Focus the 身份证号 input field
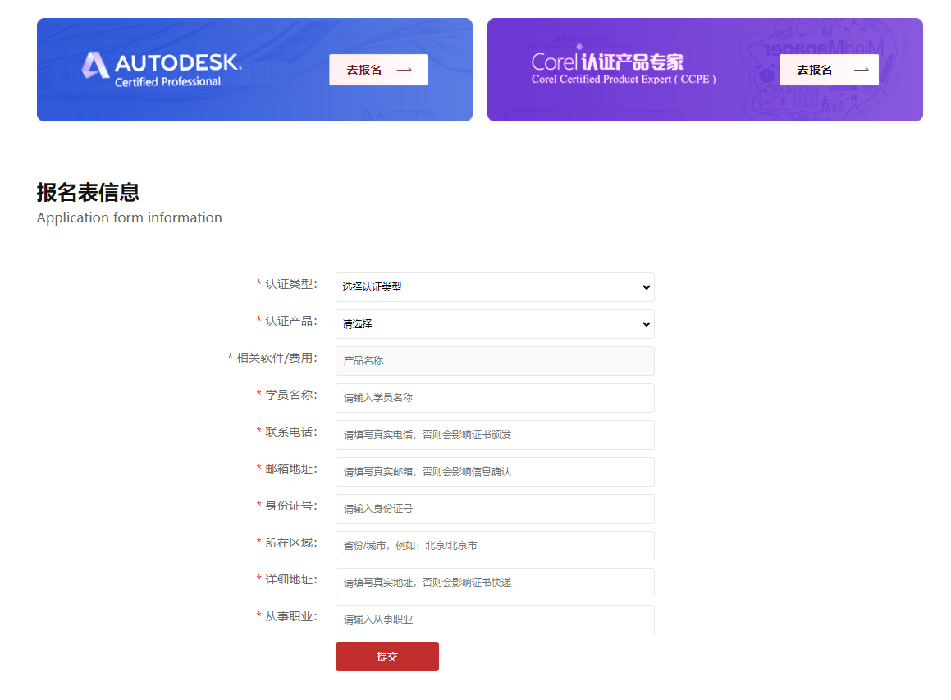Viewport: 951px width, 700px height. [495, 509]
